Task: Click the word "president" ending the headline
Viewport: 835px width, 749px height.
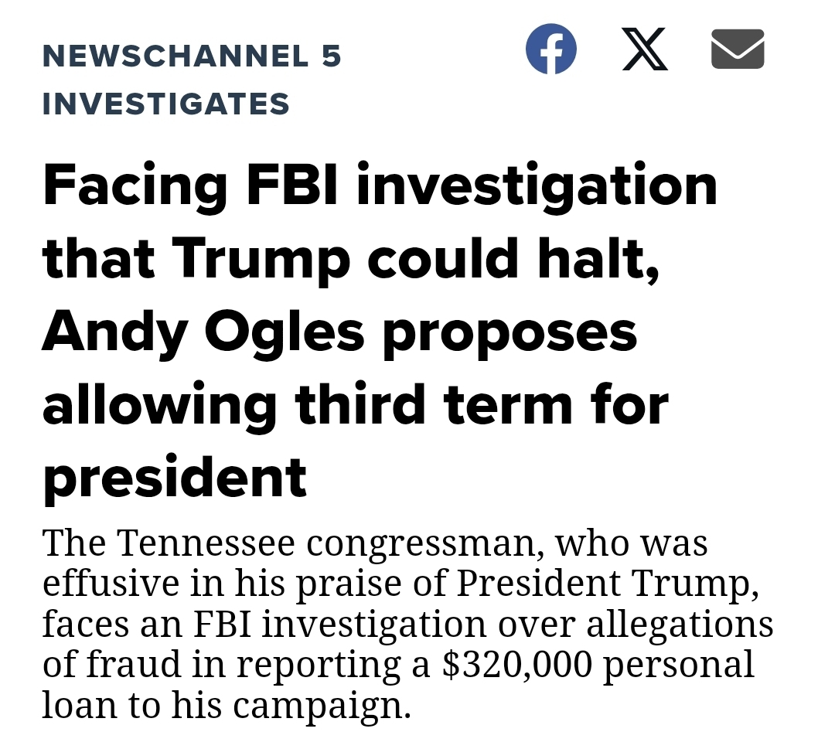Action: pos(174,477)
